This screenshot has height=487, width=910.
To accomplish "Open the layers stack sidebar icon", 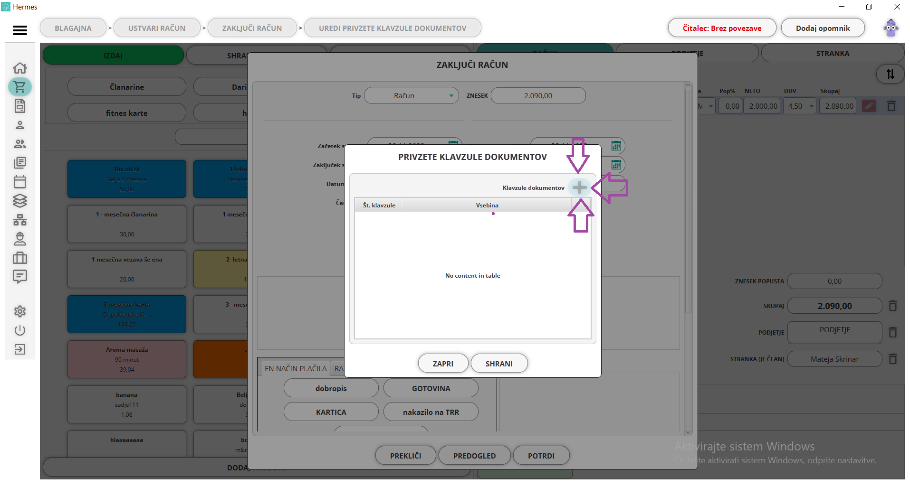I will 20,201.
